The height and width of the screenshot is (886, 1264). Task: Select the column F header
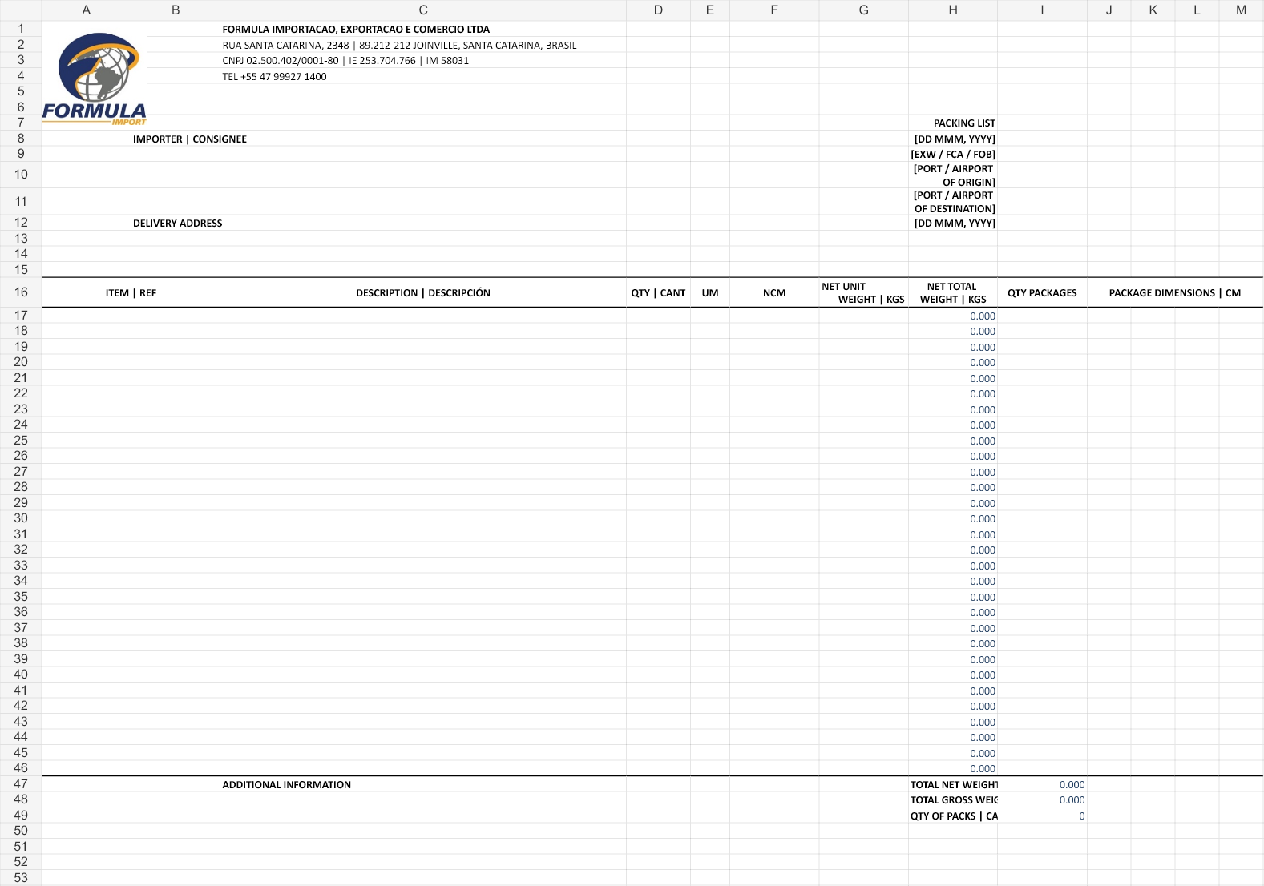[774, 10]
